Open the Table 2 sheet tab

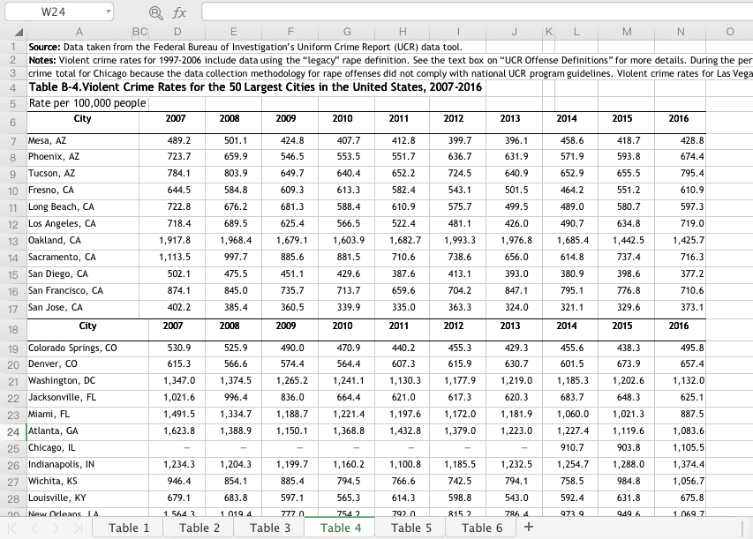pos(200,528)
